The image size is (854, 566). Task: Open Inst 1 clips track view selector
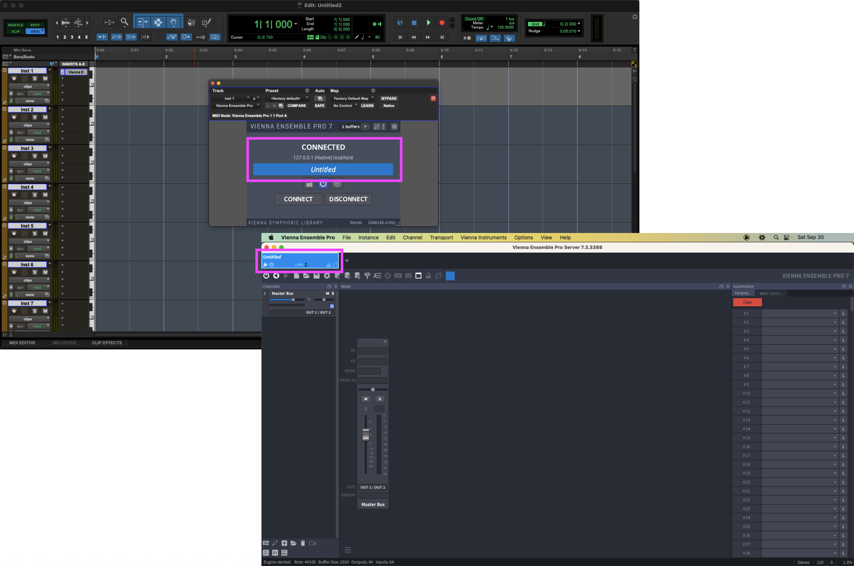point(29,86)
